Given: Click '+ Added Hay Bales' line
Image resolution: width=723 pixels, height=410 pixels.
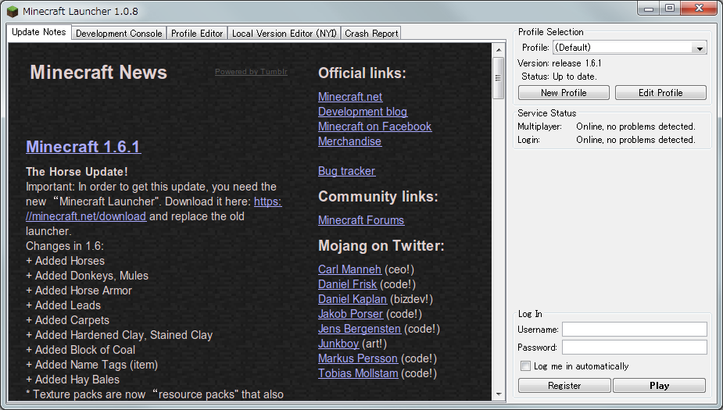Looking at the screenshot, I should (x=73, y=380).
